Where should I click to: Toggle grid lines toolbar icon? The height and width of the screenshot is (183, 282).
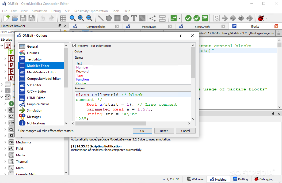(63, 18)
